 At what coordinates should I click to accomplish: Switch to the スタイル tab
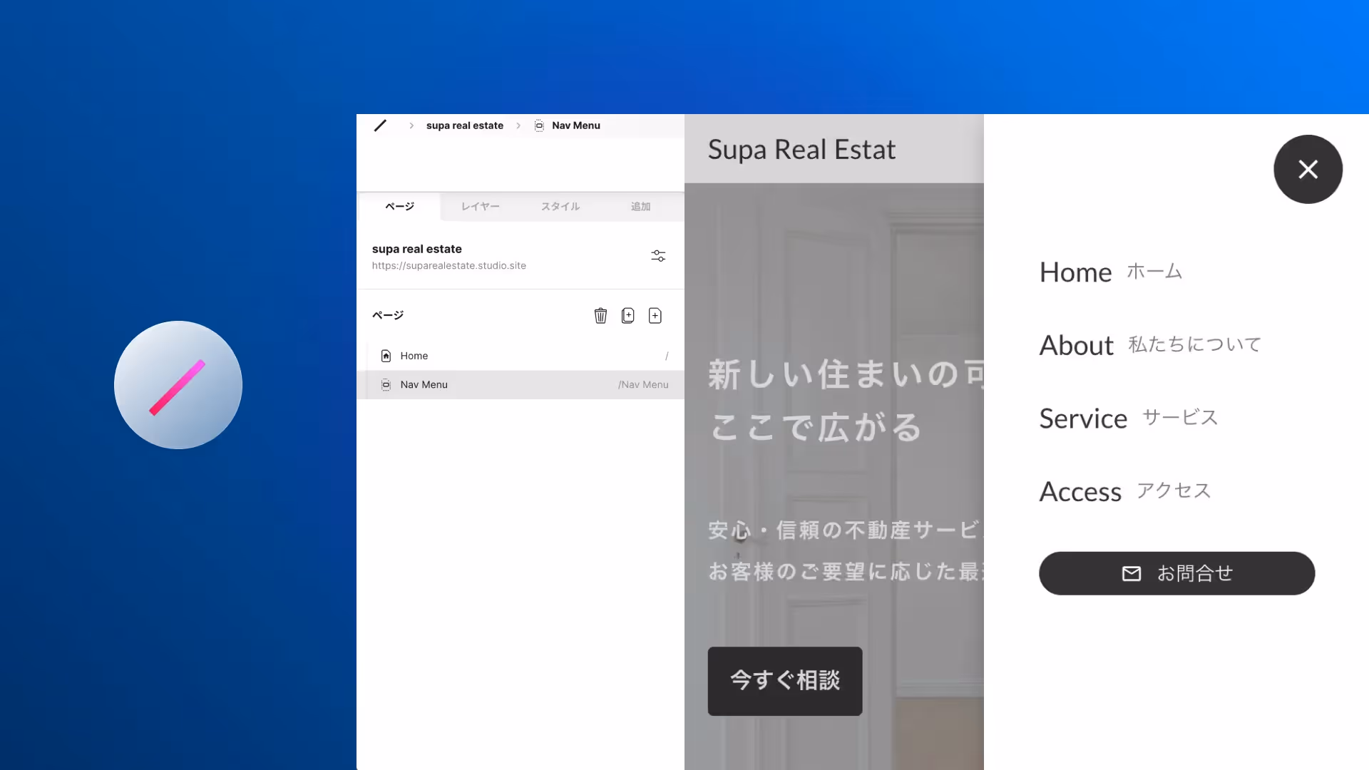[x=560, y=207]
